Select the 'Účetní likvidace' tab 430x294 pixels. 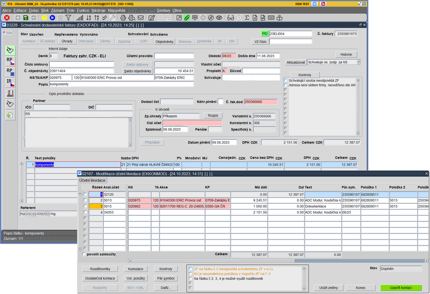click(92, 180)
